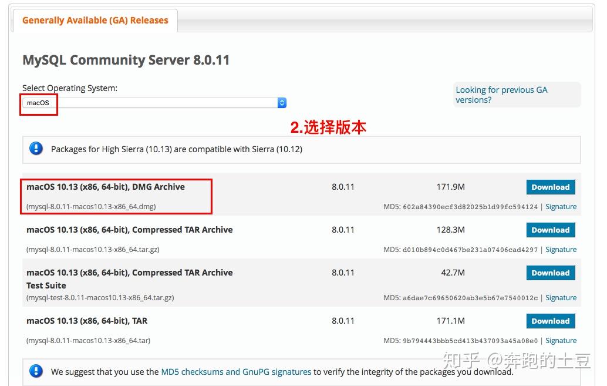Click the Select Operating System label
The height and width of the screenshot is (386, 607).
(x=70, y=88)
